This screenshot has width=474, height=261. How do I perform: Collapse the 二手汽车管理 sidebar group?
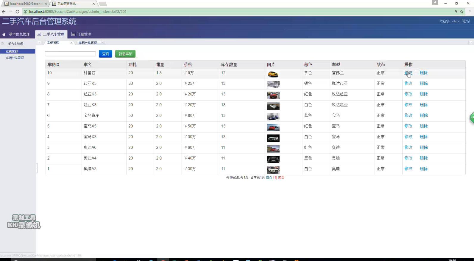click(2, 44)
